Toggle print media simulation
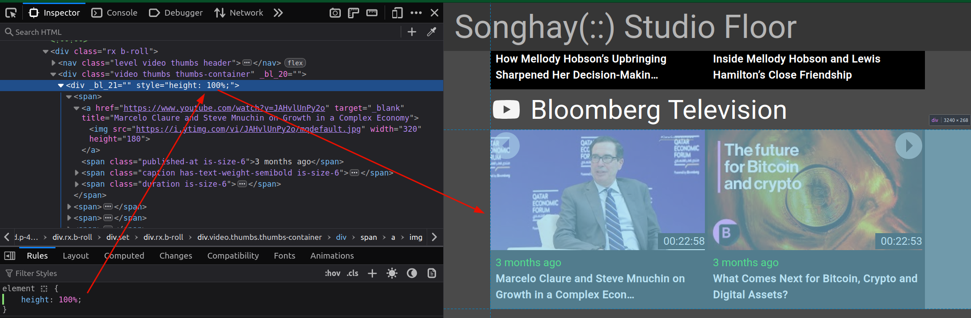 432,273
